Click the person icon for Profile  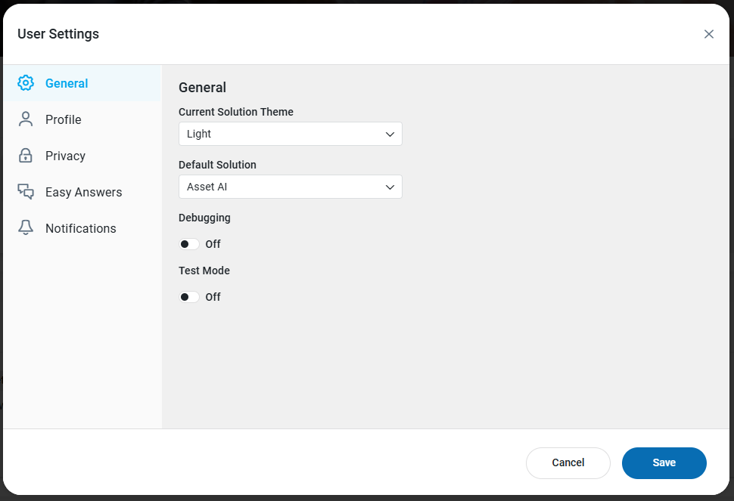point(26,119)
